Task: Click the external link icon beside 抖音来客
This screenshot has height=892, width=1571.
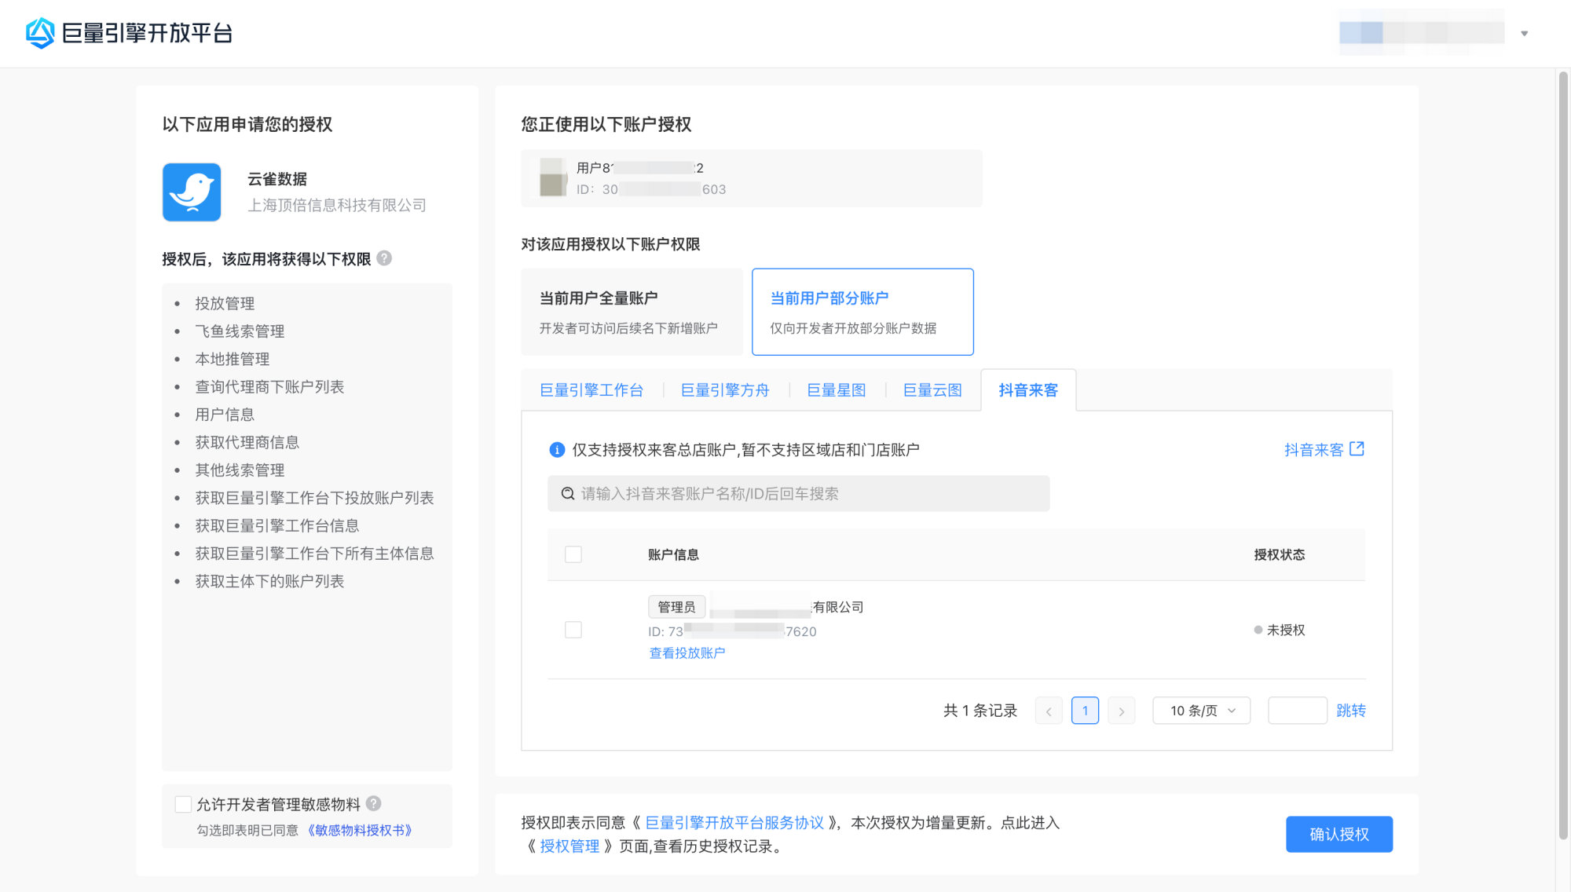Action: click(x=1357, y=449)
